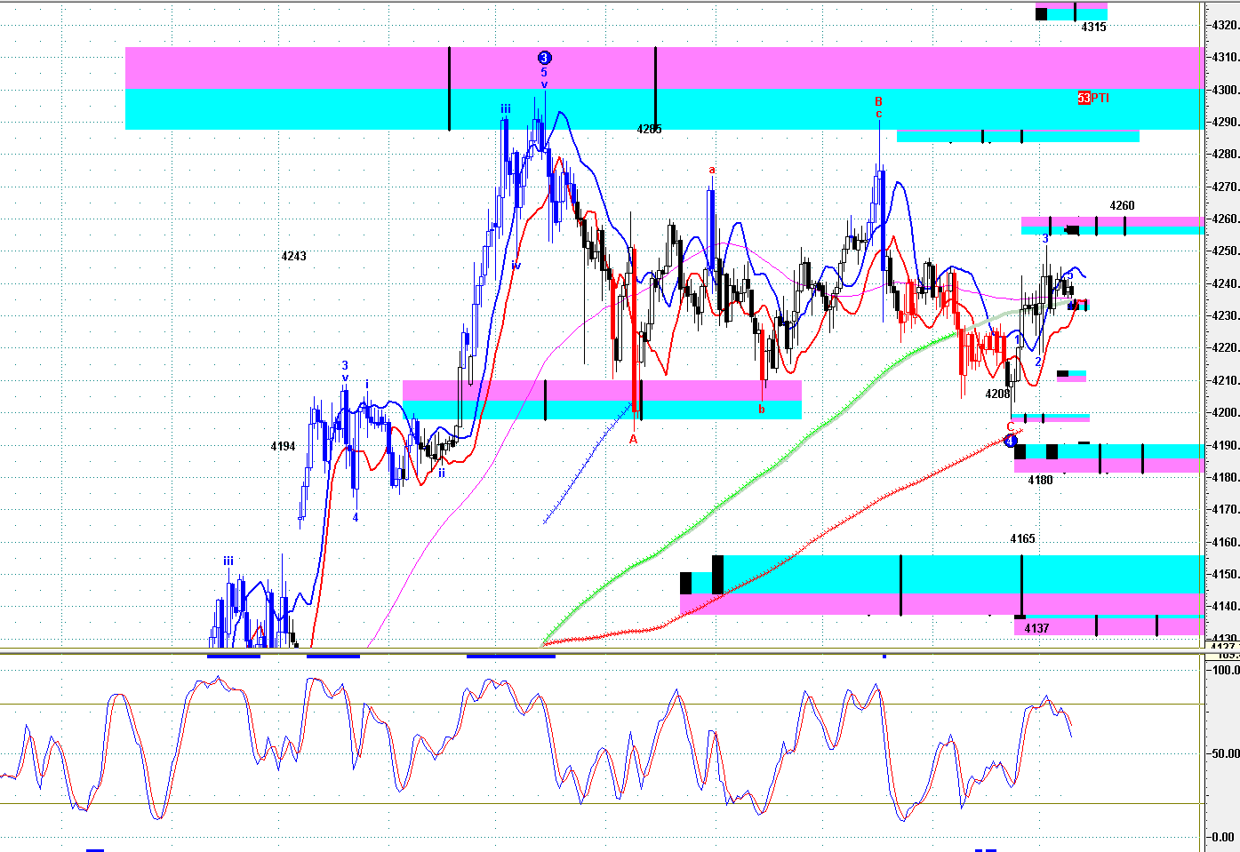Select the red wave A label
The image size is (1240, 852).
pos(634,439)
